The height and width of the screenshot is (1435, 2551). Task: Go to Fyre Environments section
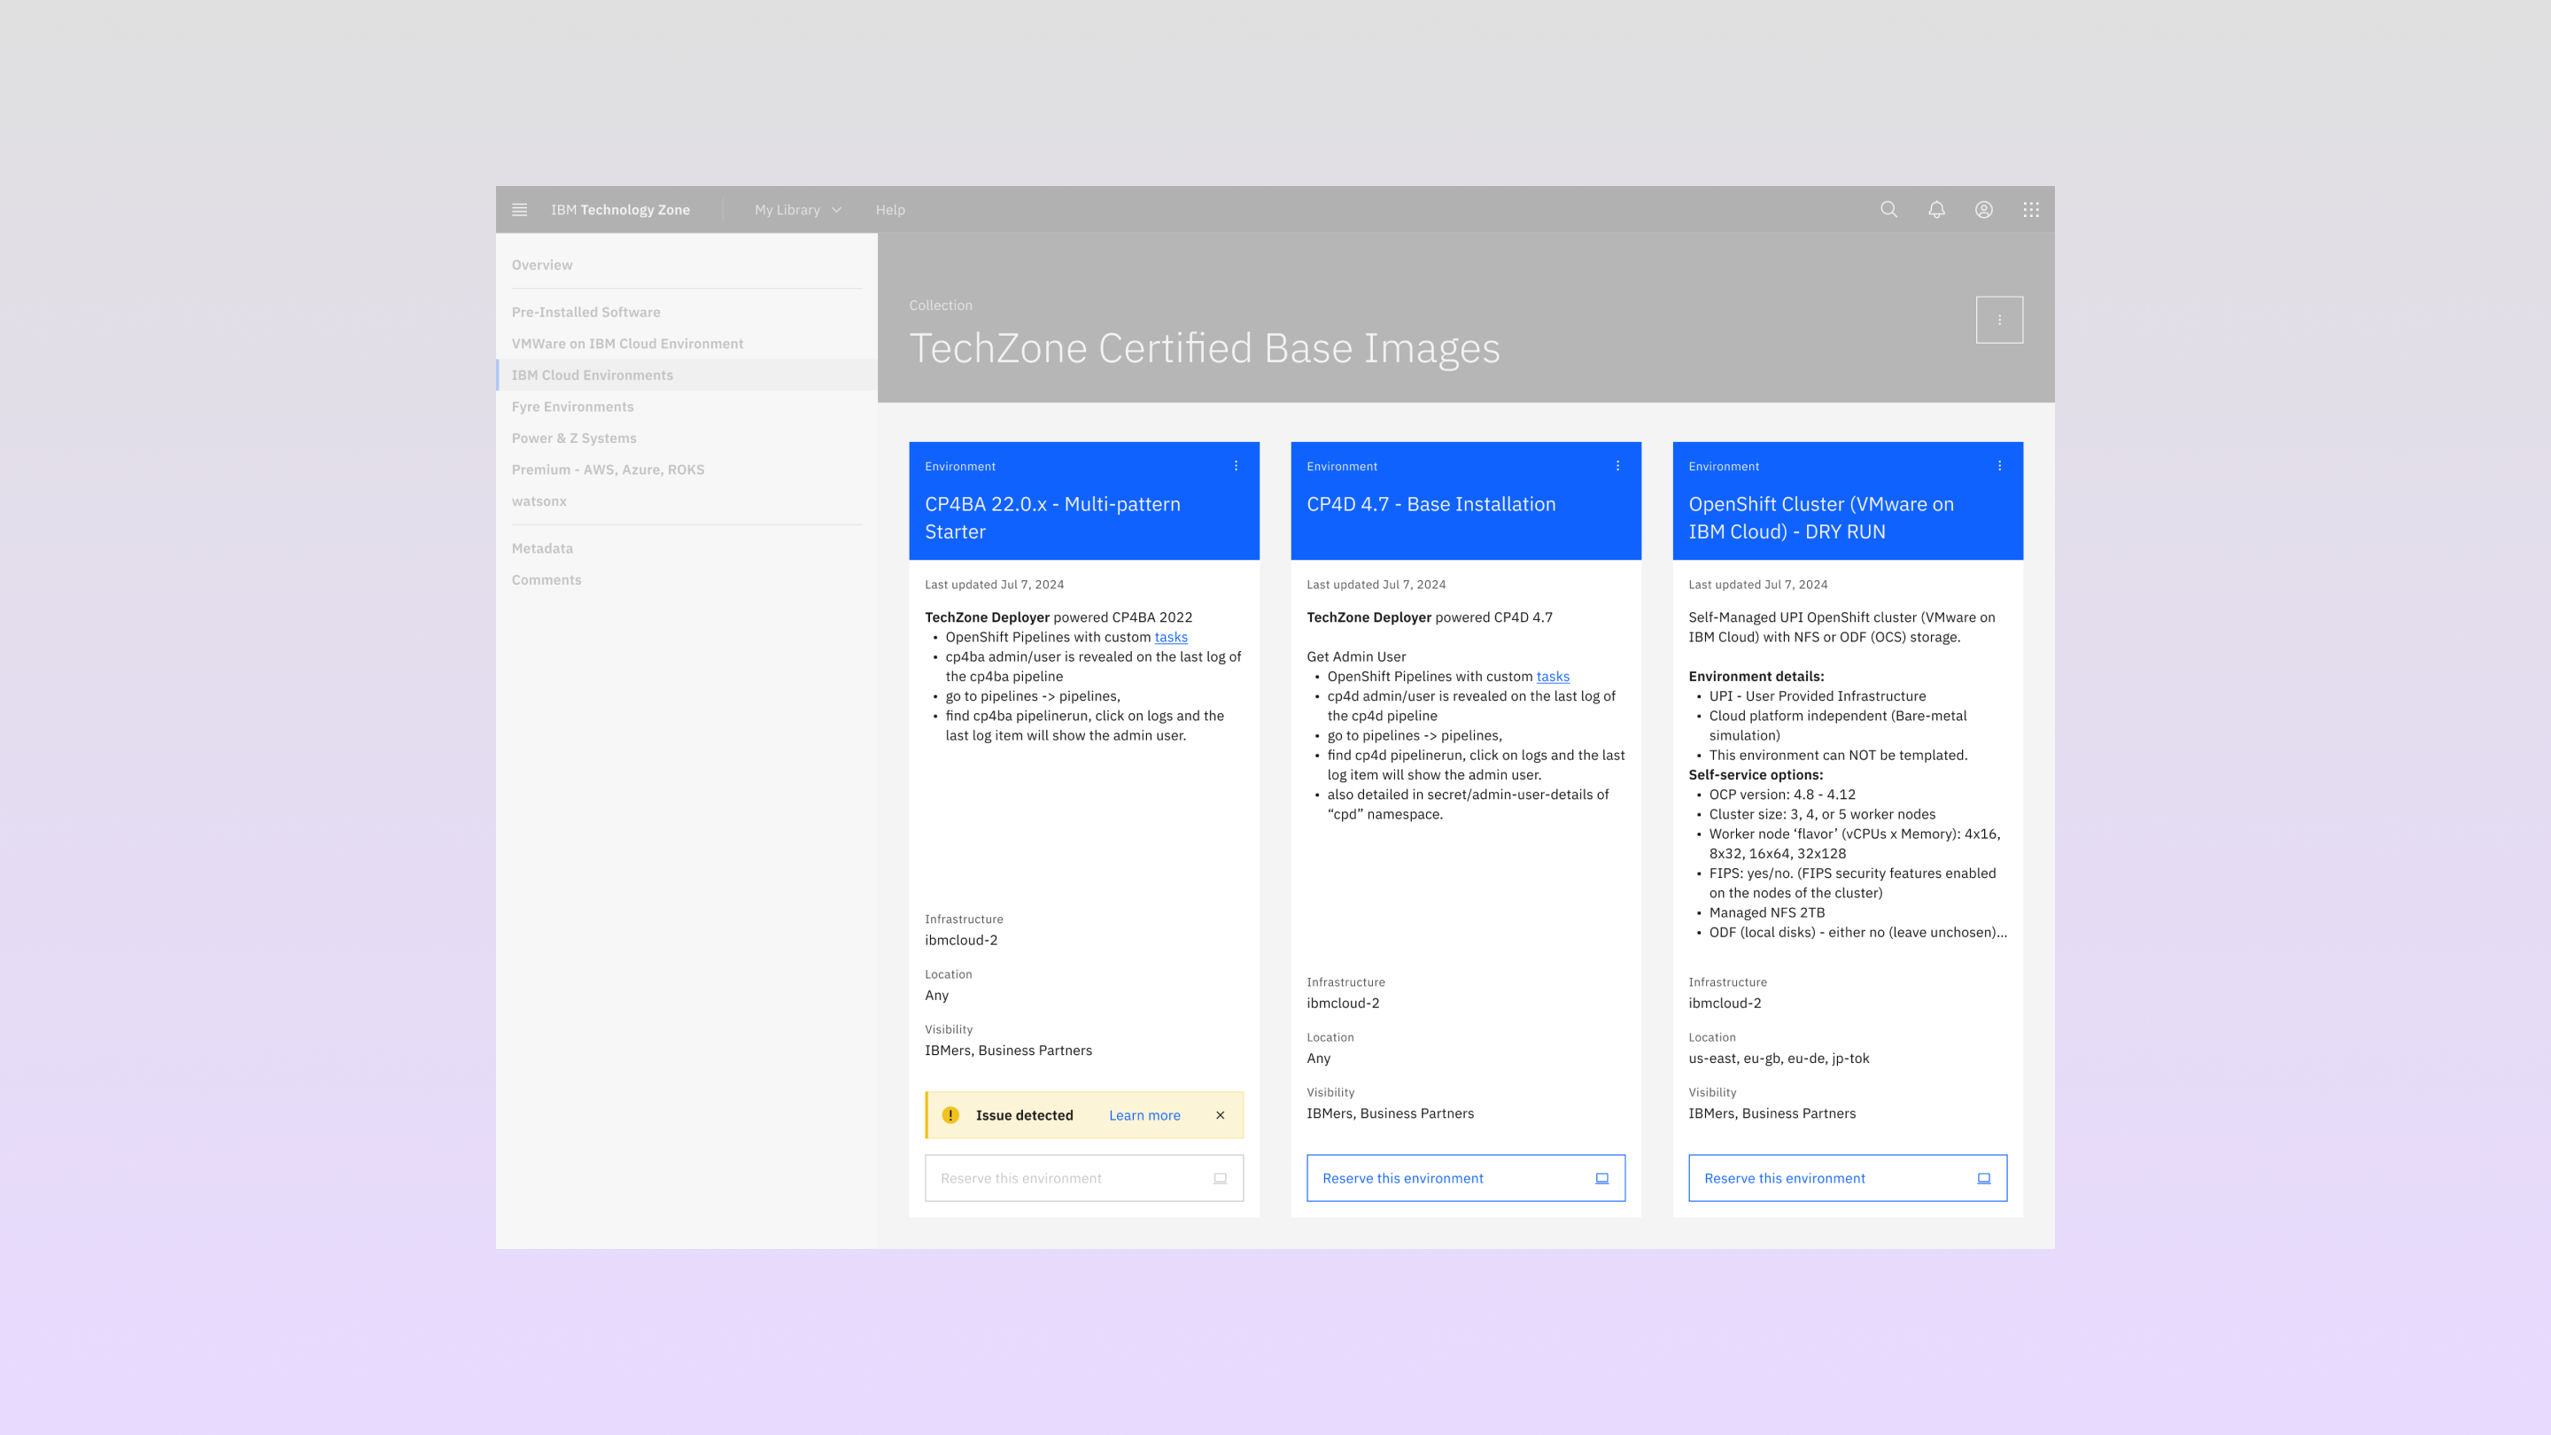pos(572,407)
